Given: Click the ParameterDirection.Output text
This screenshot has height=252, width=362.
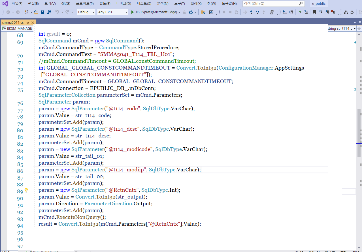Looking at the screenshot, I should (118, 204).
